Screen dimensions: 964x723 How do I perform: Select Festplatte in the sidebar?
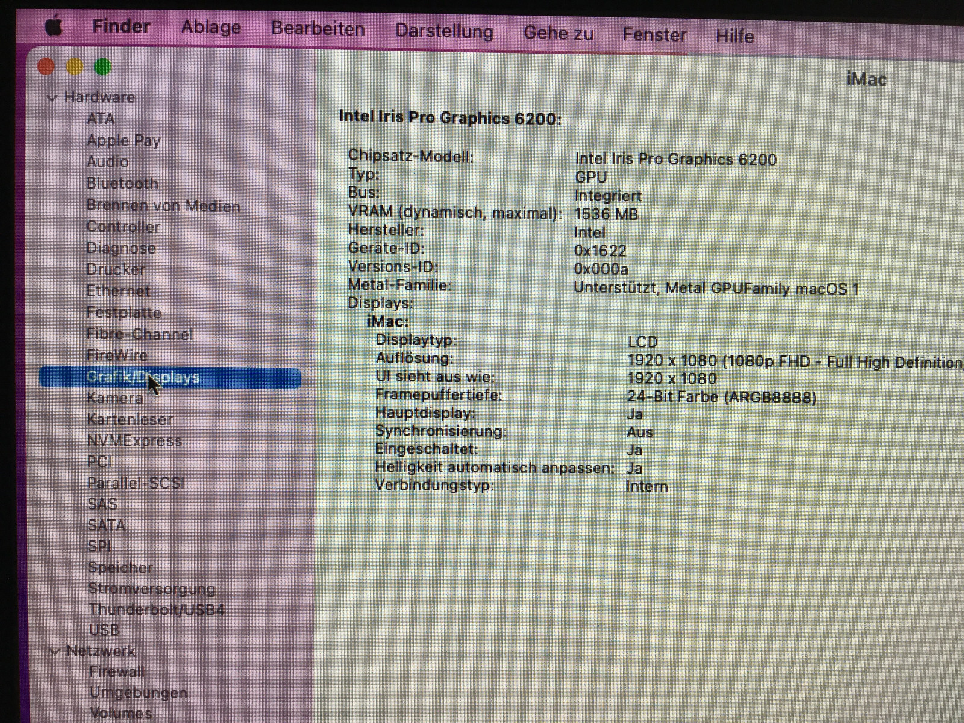124,313
